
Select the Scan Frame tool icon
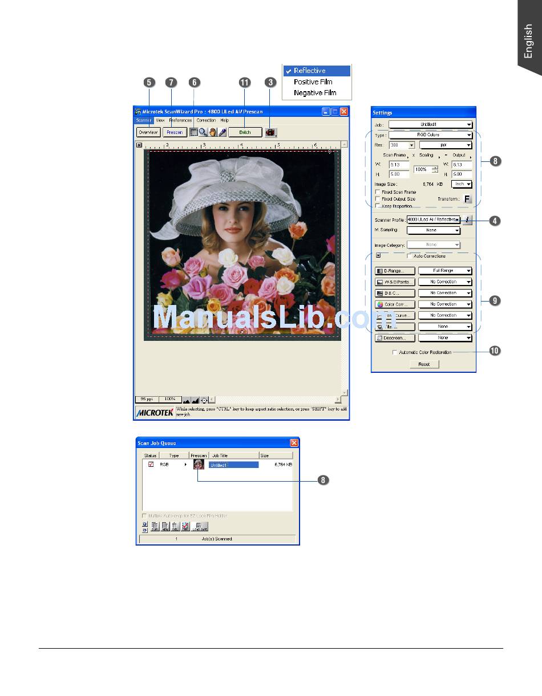pyautogui.click(x=194, y=132)
